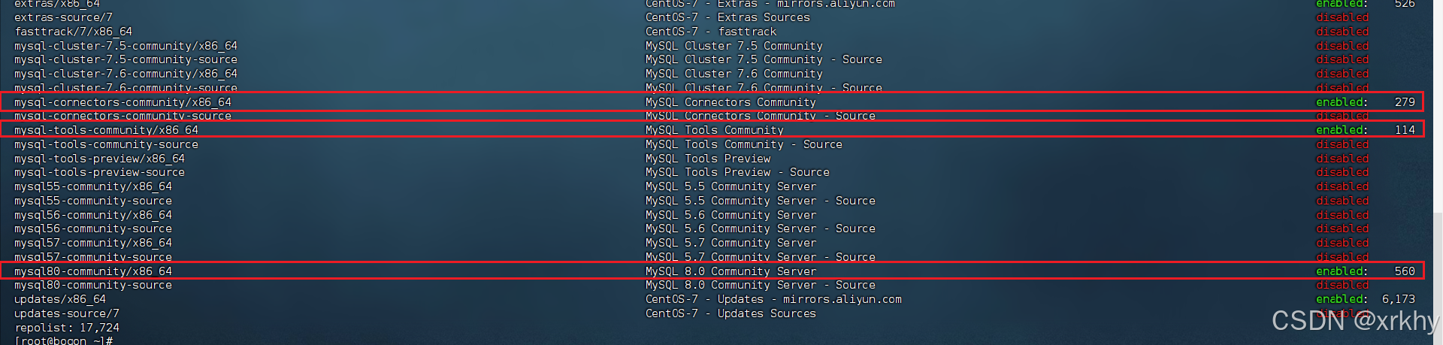1443x345 pixels.
Task: Select 'MySQL Tools Community - Source' name
Action: pyautogui.click(x=744, y=144)
